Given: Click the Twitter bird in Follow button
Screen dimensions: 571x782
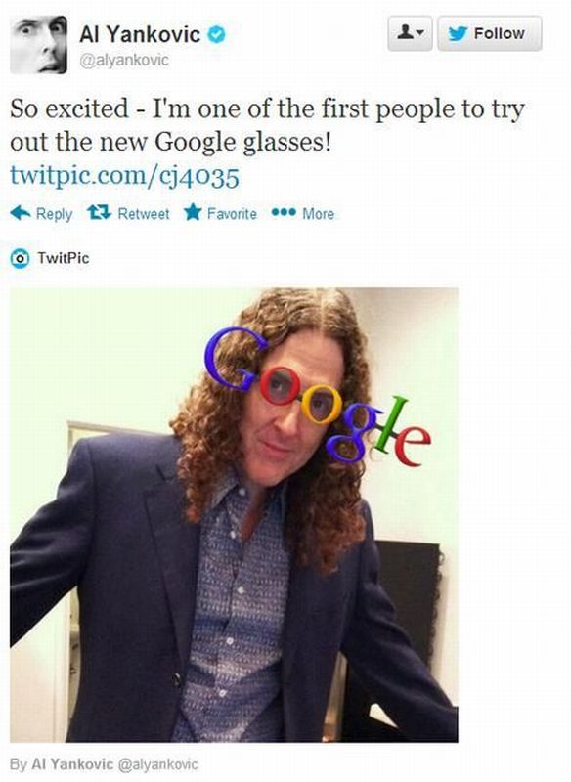Looking at the screenshot, I should click(458, 33).
